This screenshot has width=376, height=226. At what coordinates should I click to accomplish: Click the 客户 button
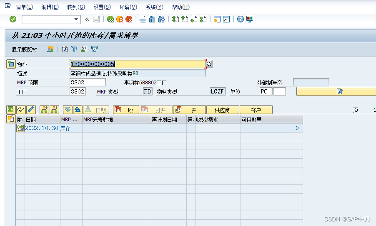(256, 110)
